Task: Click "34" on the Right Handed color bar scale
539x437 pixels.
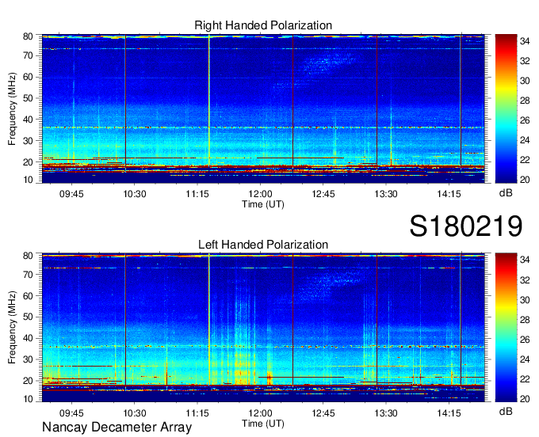Action: click(x=525, y=41)
